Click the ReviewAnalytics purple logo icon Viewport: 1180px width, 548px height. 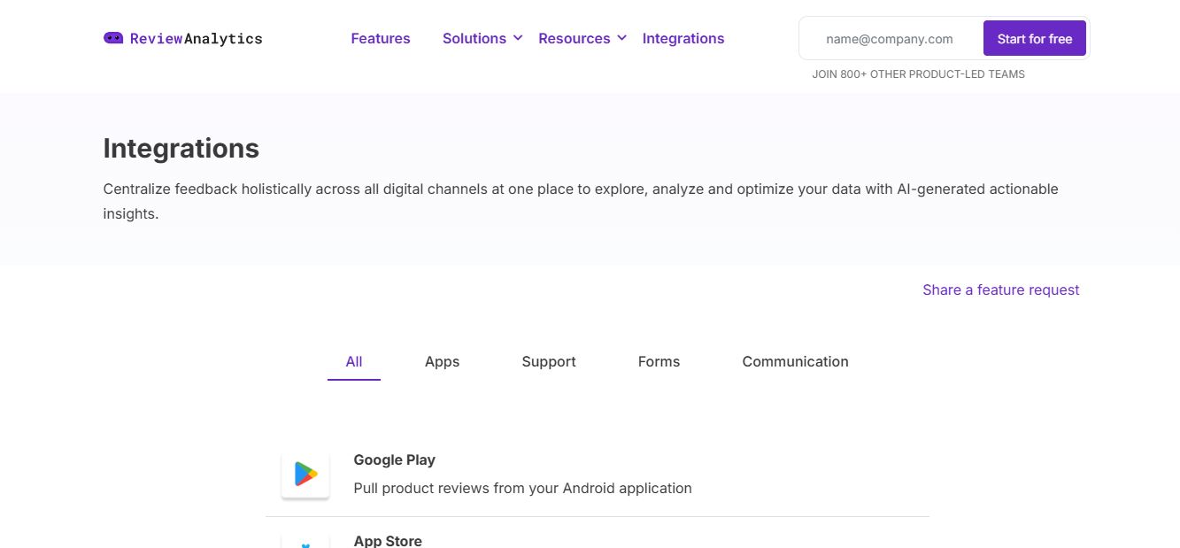(113, 38)
